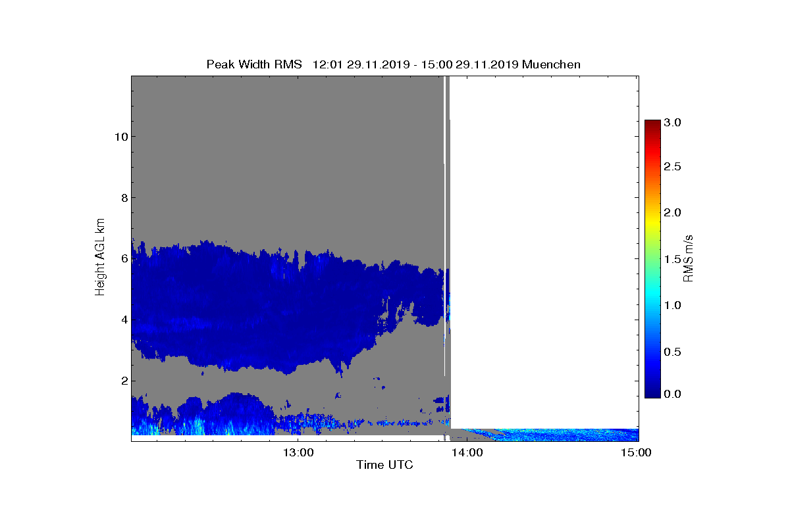Click the 15:00 time axis label
Screen dimensions: 790x526
[638, 452]
